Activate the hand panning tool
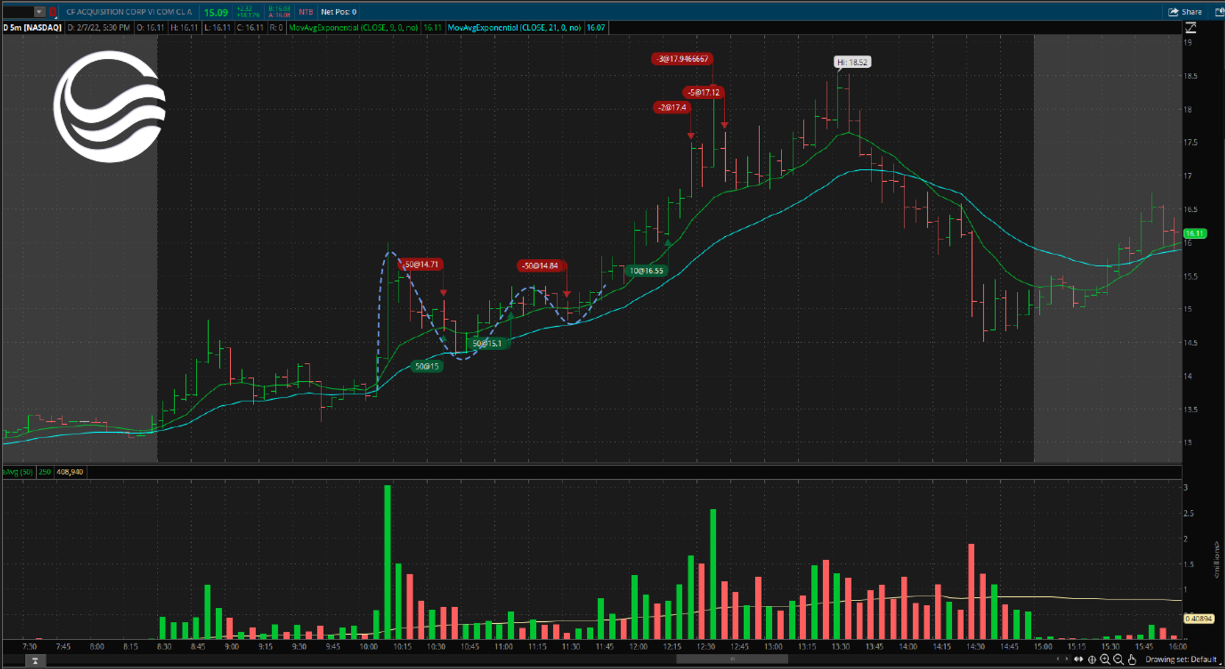Image resolution: width=1225 pixels, height=669 pixels. [1134, 660]
